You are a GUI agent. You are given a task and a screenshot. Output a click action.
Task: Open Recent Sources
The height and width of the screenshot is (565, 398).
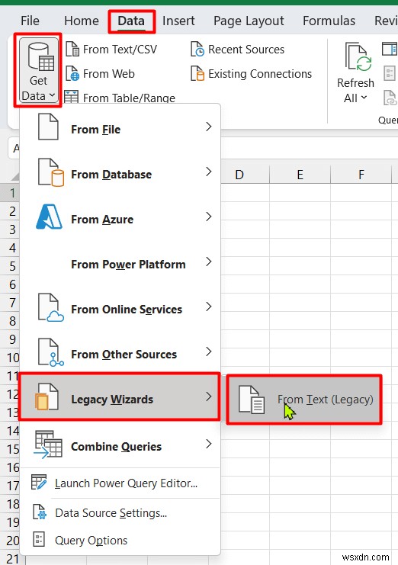pyautogui.click(x=237, y=50)
